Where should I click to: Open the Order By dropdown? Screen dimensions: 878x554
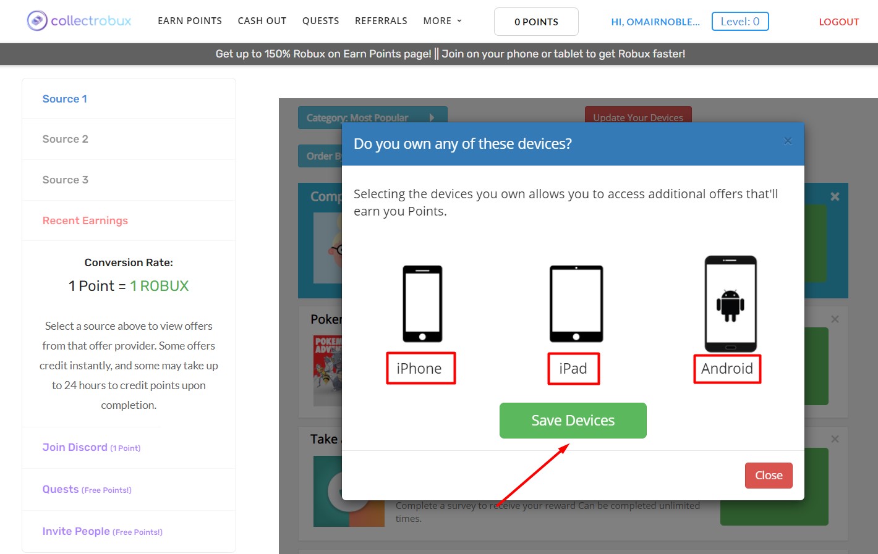click(x=320, y=156)
